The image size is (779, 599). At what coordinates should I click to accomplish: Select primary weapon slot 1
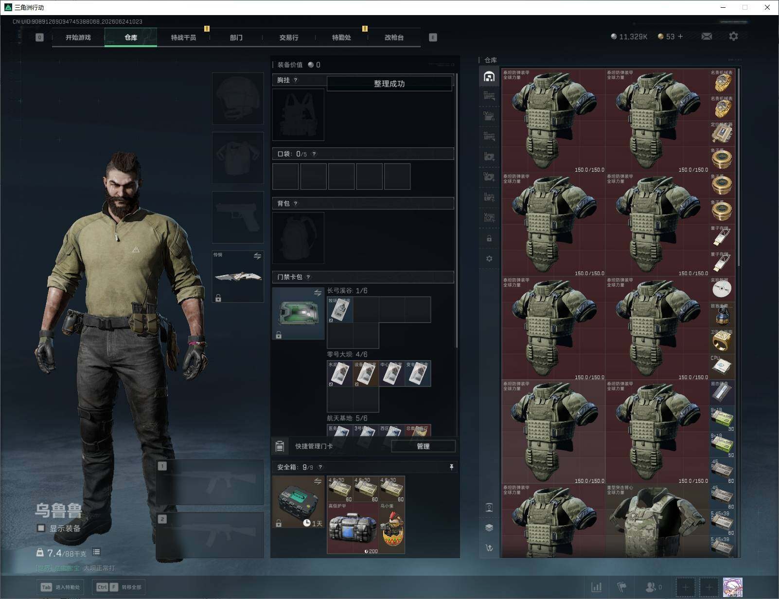[x=210, y=481]
